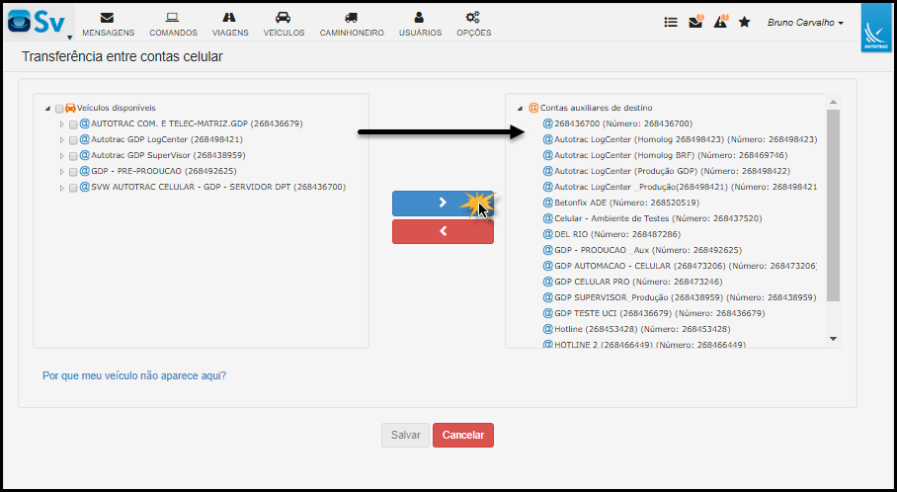Click the car icon of Veículos disponíveis
Screen dimensions: 897x492
(x=70, y=108)
